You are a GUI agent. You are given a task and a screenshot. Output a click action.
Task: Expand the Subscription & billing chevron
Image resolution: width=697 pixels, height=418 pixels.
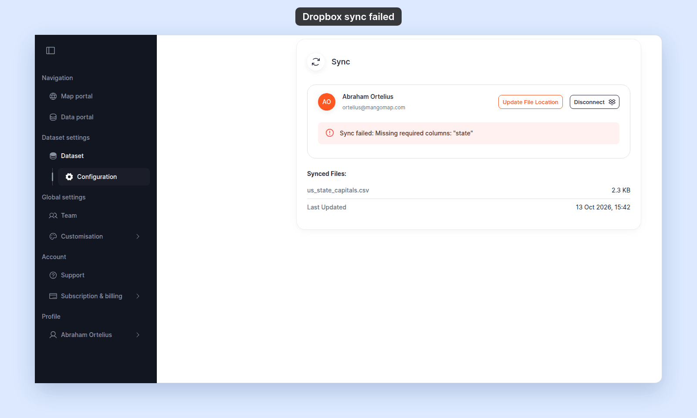138,296
